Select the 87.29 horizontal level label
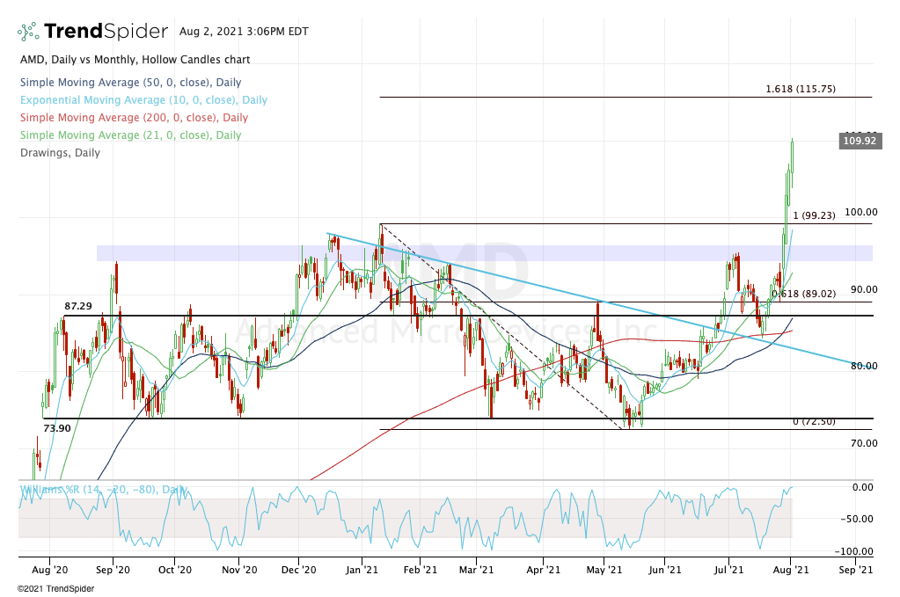Image resolution: width=900 pixels, height=597 pixels. [78, 306]
